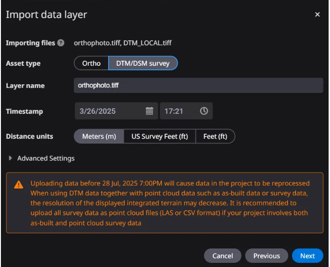The height and width of the screenshot is (267, 330).
Task: Set distance units to Meters (m)
Action: click(99, 137)
